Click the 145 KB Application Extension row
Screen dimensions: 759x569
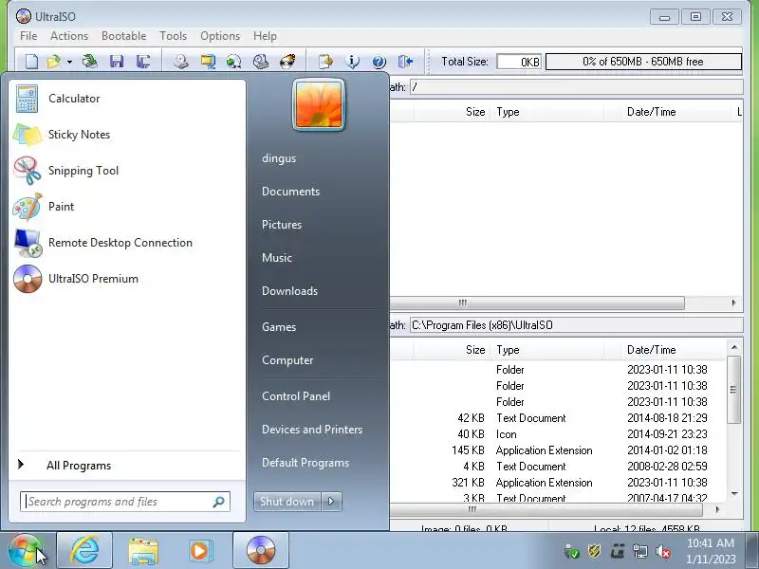click(x=558, y=450)
